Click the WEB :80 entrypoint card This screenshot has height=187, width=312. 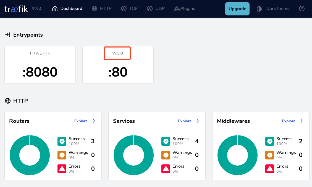click(x=118, y=64)
